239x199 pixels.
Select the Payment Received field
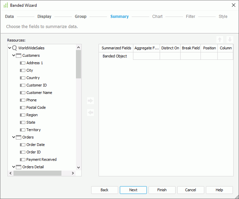pyautogui.click(x=41, y=159)
